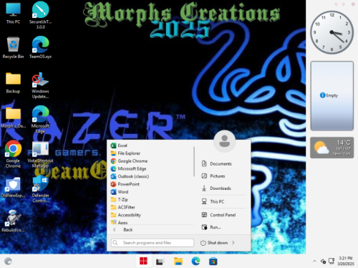Select the Defender Control desktop icon

point(40,189)
